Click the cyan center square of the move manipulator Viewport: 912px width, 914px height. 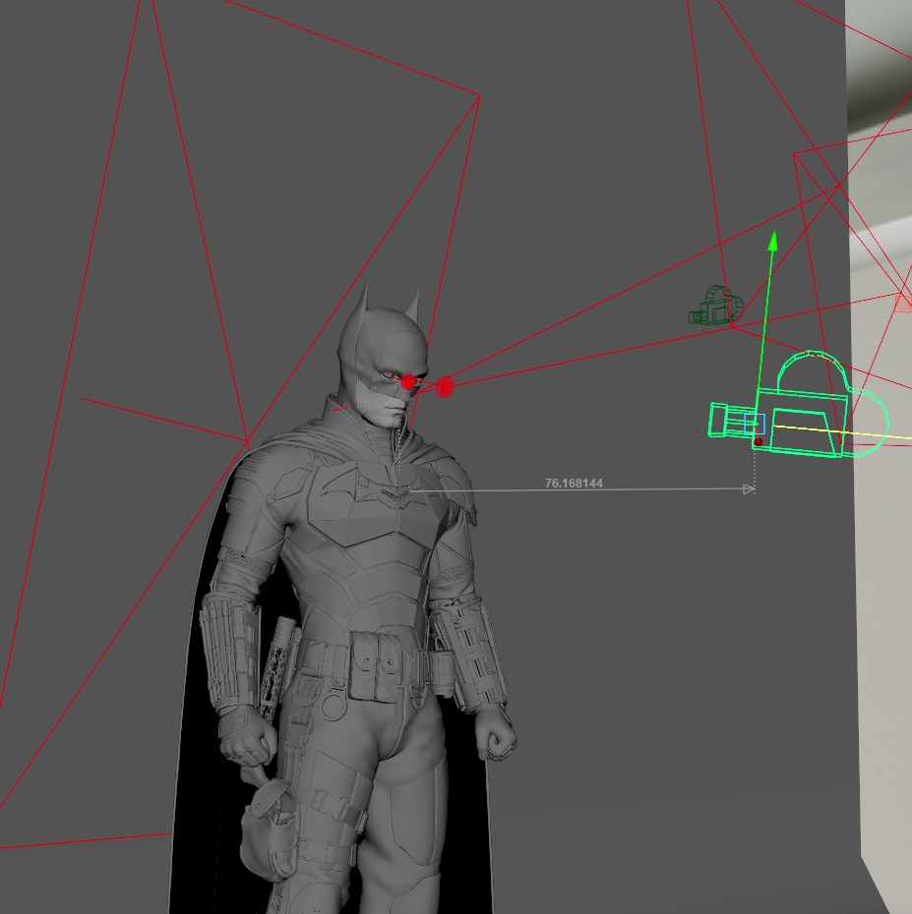[x=755, y=424]
